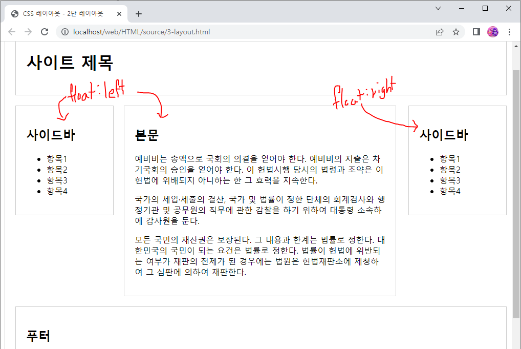Click paragraph starting with 예비비는 총액으로

(x=259, y=170)
